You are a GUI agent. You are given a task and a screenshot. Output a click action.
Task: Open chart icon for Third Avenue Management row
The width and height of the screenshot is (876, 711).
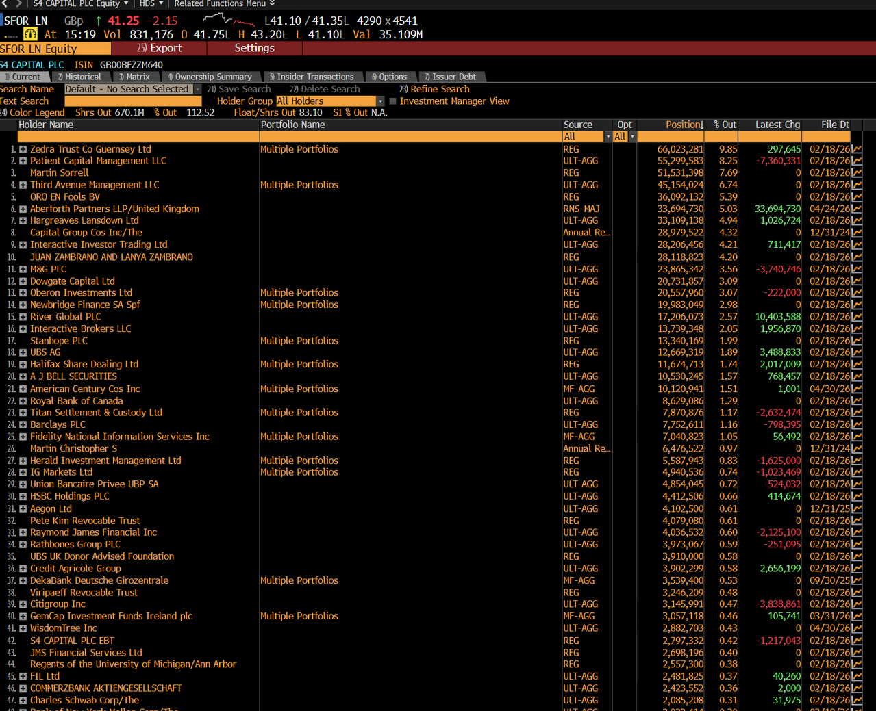857,185
